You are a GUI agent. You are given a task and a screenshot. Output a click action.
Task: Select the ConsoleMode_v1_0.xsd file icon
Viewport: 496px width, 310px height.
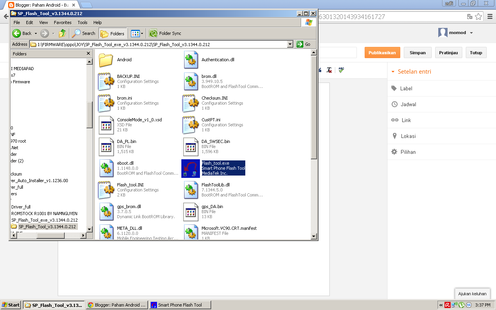(106, 125)
